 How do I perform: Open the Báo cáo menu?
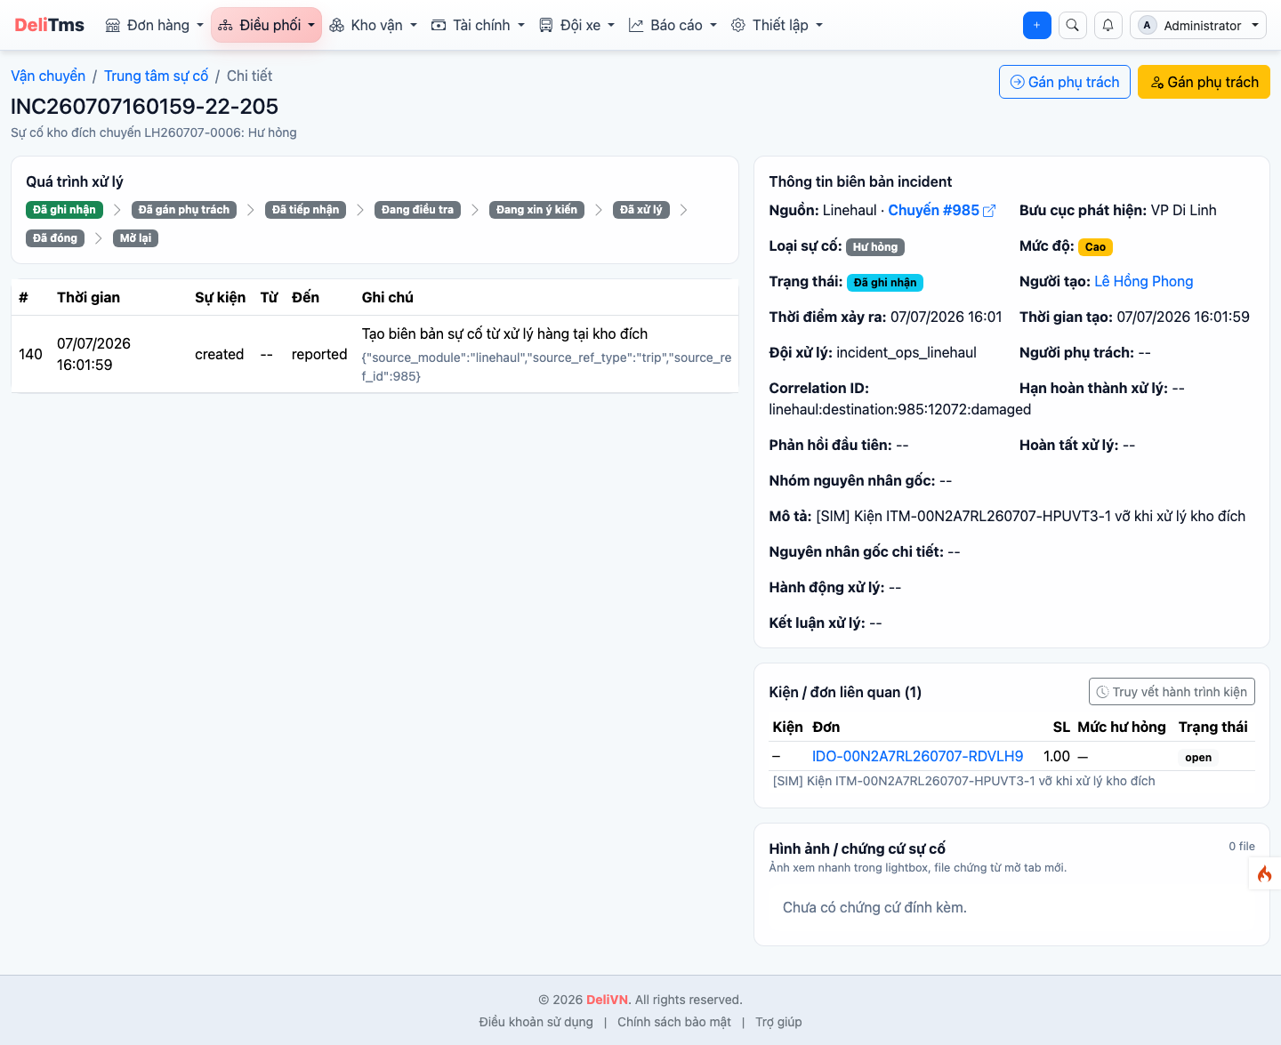[673, 25]
